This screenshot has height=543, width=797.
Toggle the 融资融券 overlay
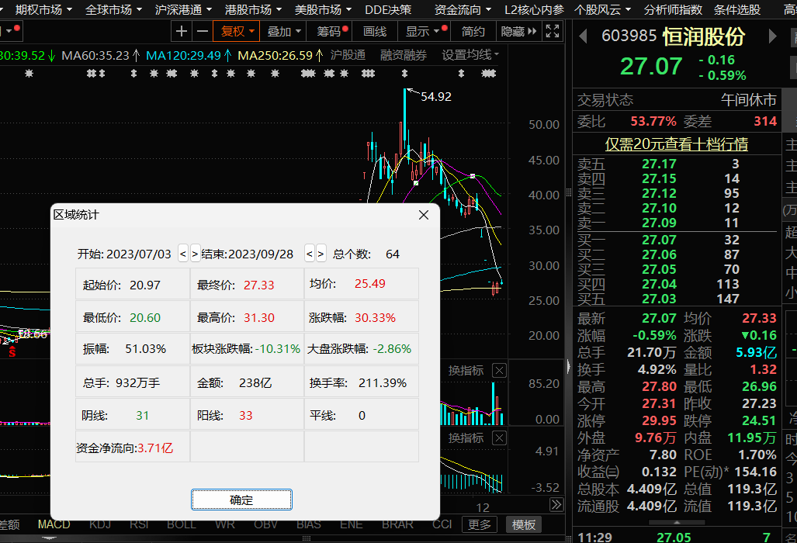pos(403,55)
